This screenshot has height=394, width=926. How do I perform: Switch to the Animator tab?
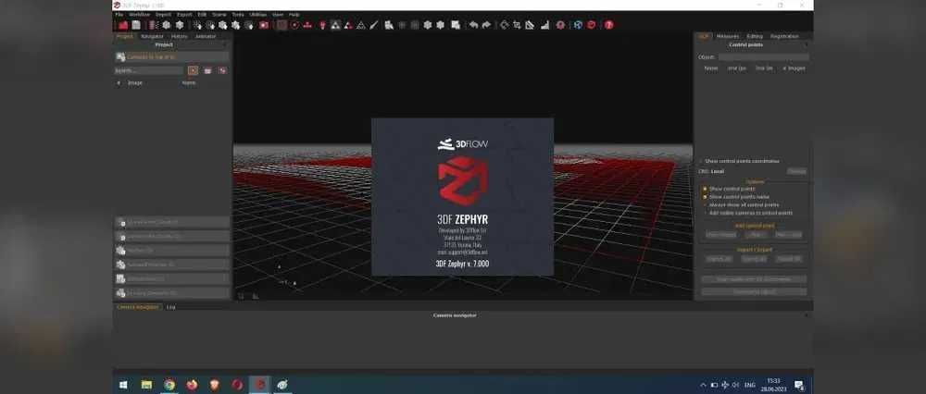click(206, 36)
